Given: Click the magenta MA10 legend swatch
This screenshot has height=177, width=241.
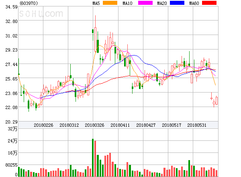Looking at the screenshot, I should pos(145,3).
